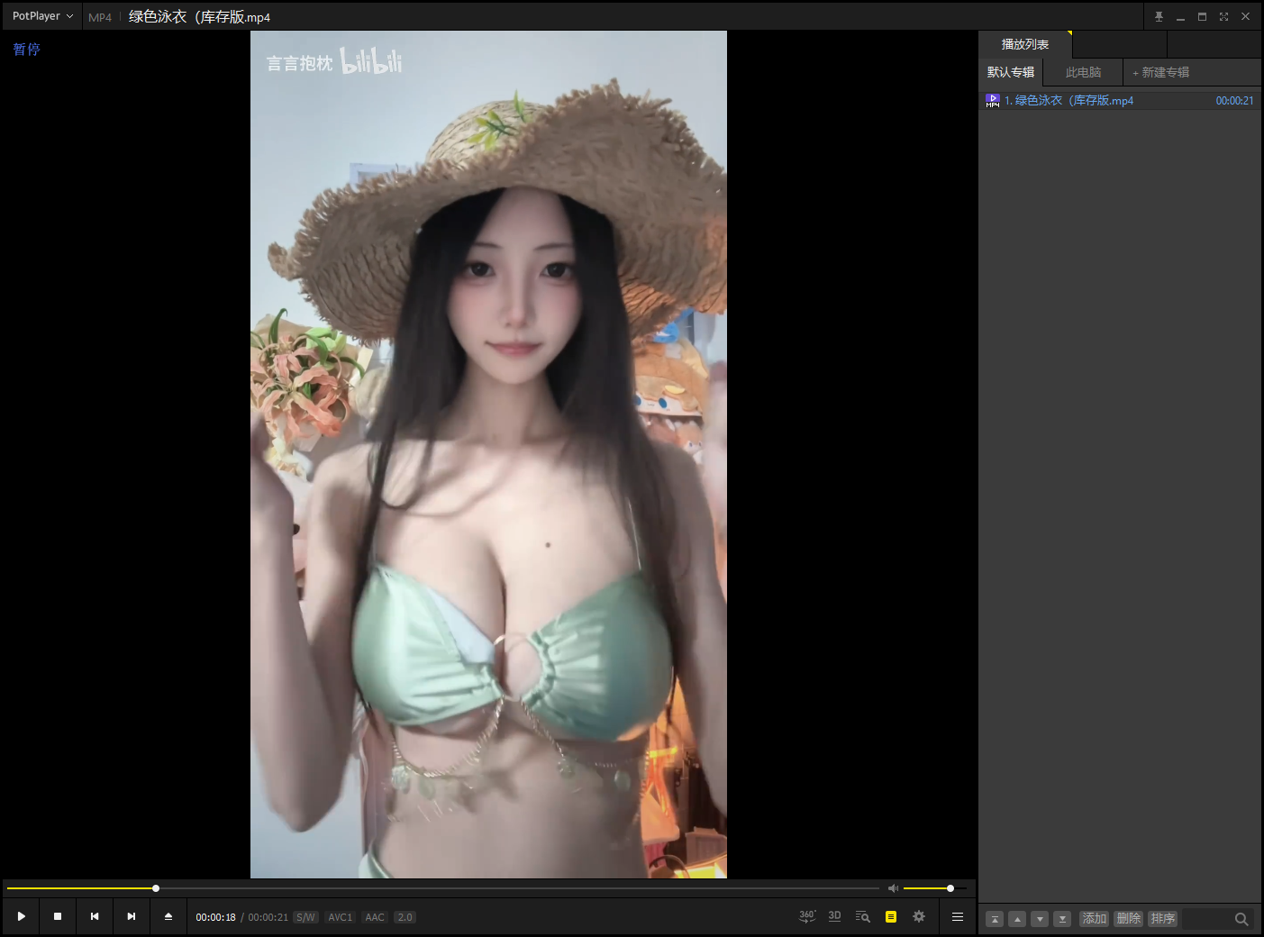This screenshot has height=937, width=1264.
Task: Toggle the yellow playlist panel button
Action: click(891, 916)
